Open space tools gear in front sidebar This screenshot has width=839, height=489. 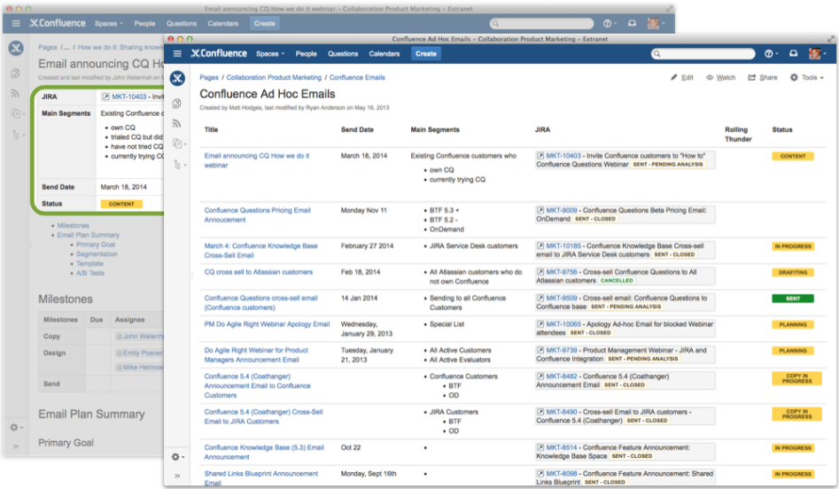pos(175,457)
